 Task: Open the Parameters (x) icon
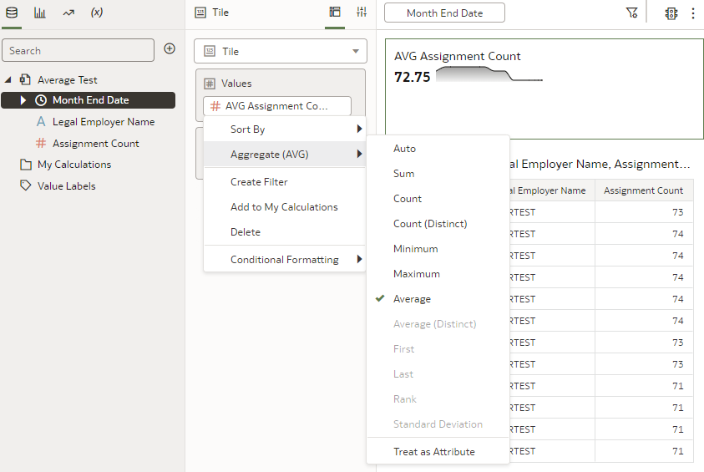97,13
